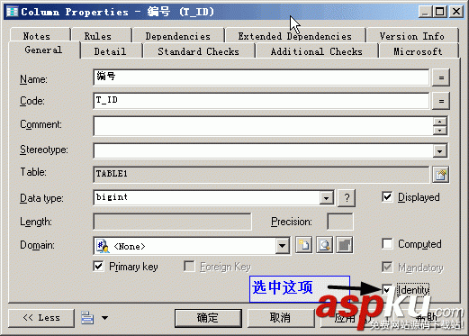Open the Dependencies tab
Image resolution: width=469 pixels, height=336 pixels.
pos(178,36)
